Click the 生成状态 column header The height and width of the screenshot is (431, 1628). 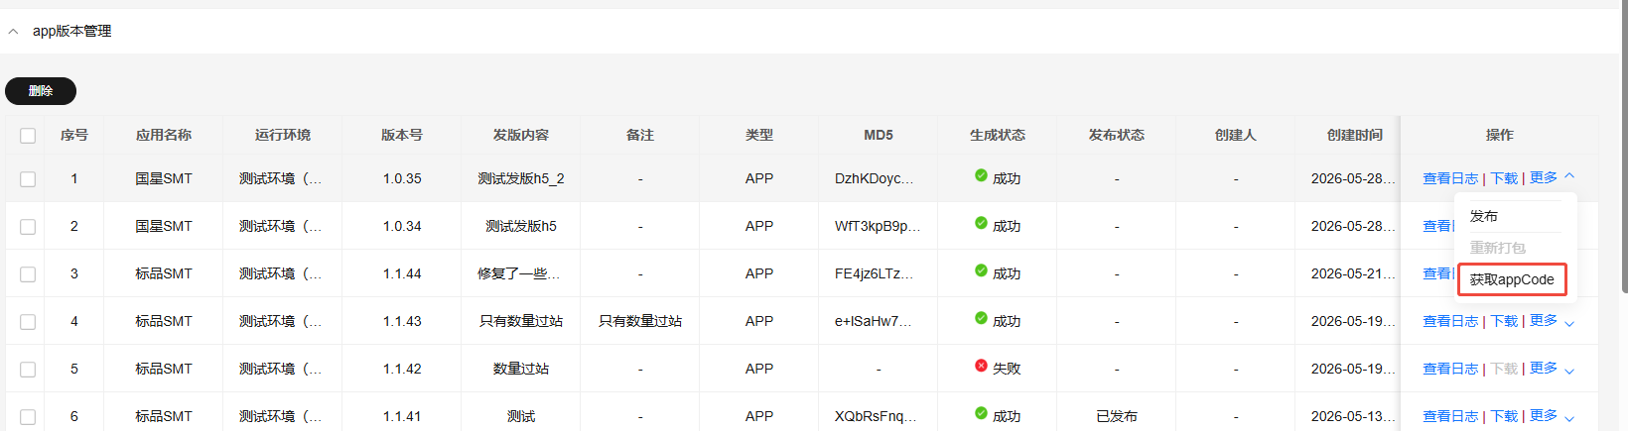click(998, 135)
